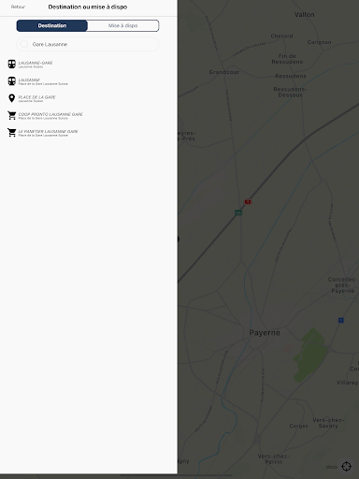
Task: Click train icon beside LAUSANNE Place de la Gare
Action: pos(12,81)
